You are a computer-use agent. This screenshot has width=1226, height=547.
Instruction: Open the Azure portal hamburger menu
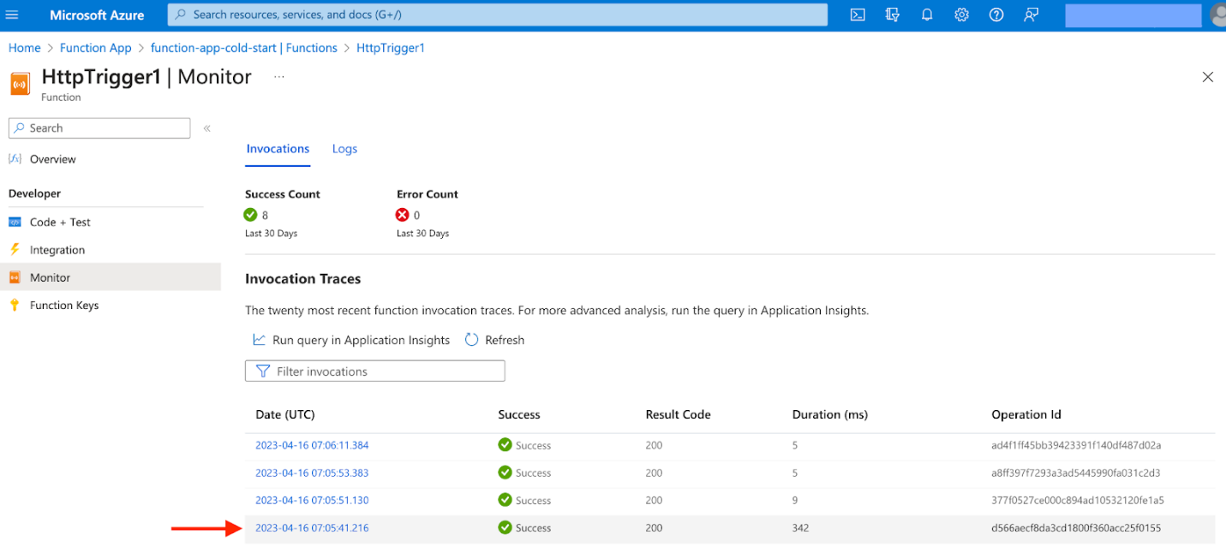pyautogui.click(x=12, y=15)
